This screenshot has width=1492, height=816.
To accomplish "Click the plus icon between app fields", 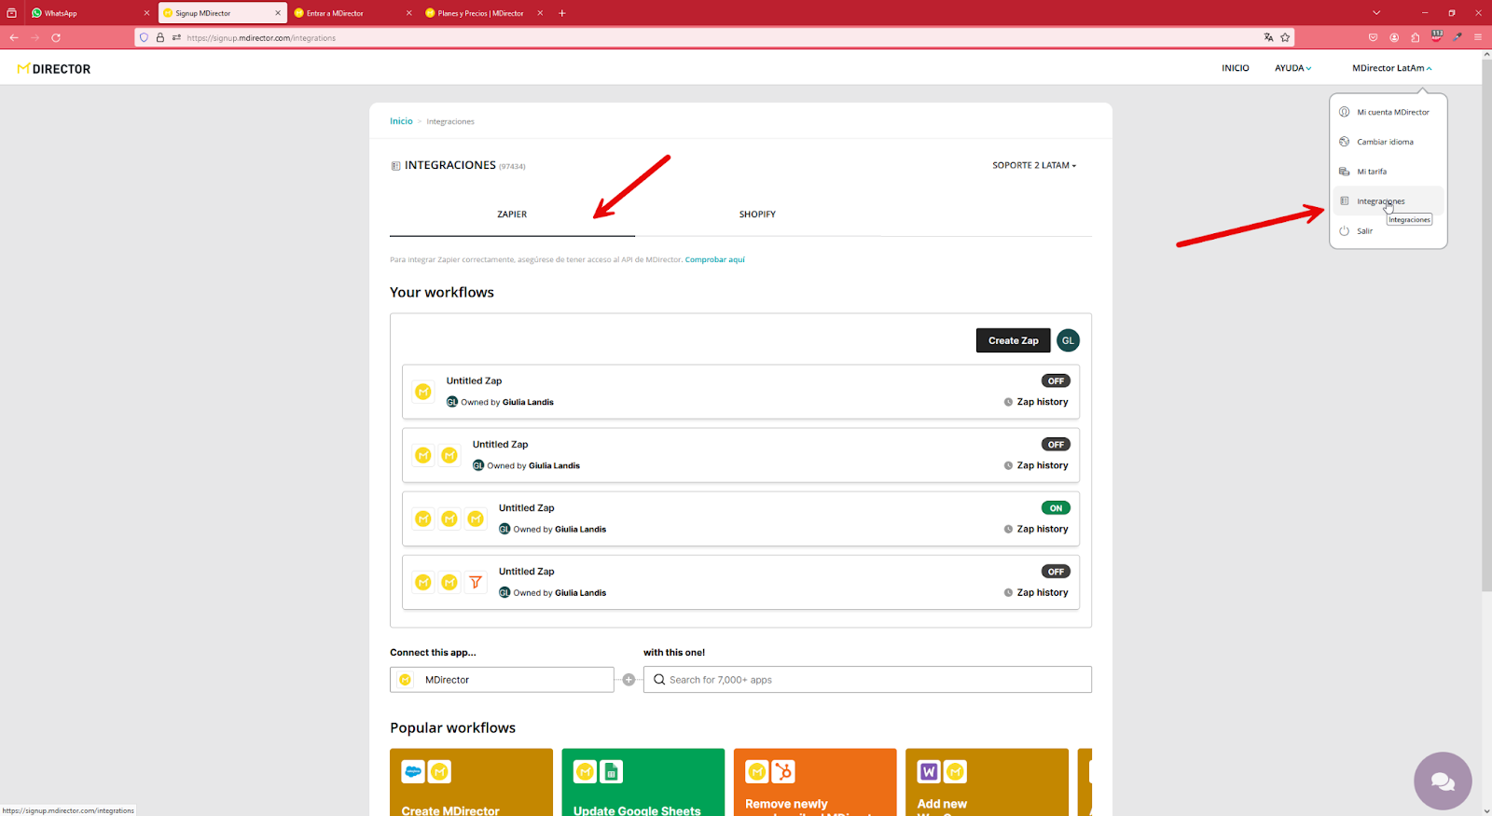I will pyautogui.click(x=629, y=680).
